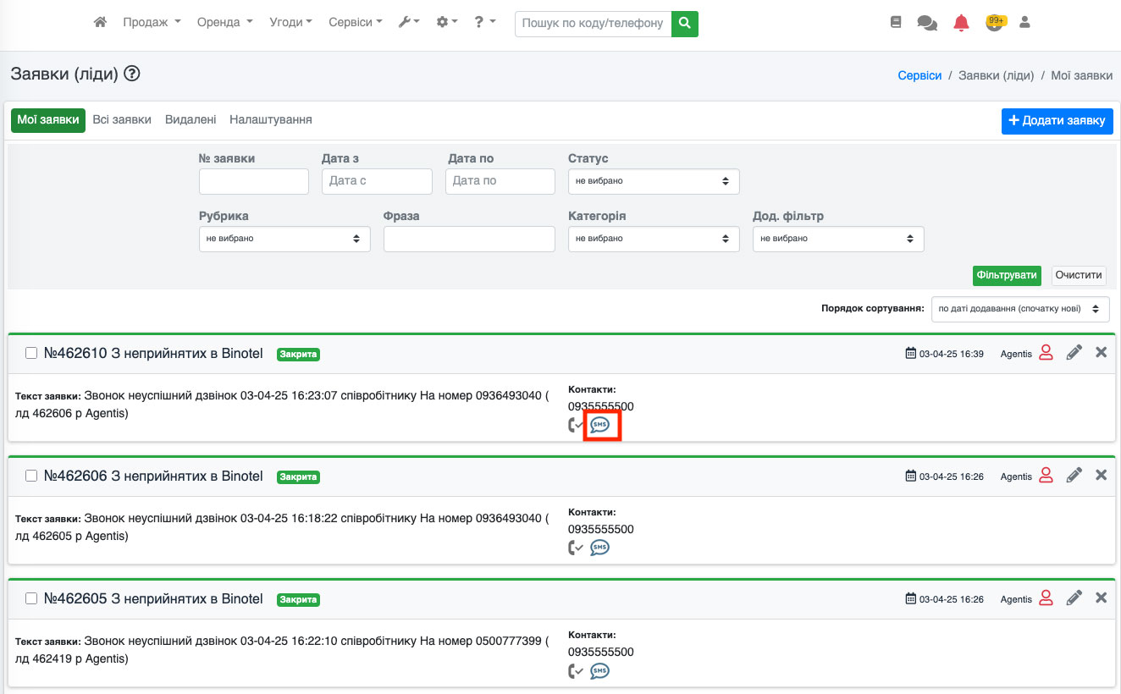Click the green search magnifier button
The image size is (1121, 694).
pyautogui.click(x=685, y=24)
